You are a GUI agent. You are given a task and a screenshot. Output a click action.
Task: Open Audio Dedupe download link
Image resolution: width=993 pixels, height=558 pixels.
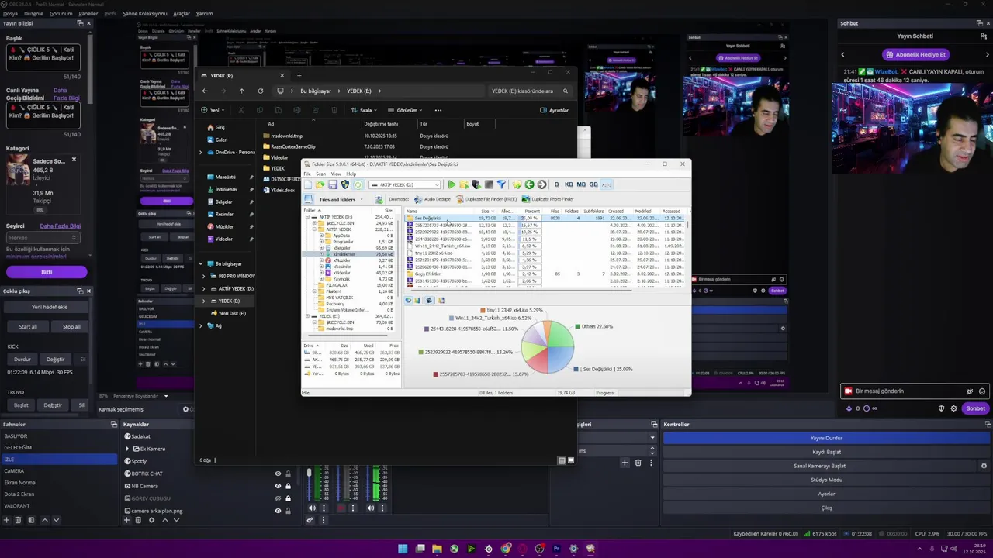pos(432,199)
